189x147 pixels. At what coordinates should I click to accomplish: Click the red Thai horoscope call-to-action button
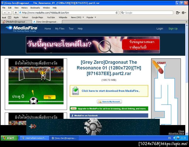(141, 45)
